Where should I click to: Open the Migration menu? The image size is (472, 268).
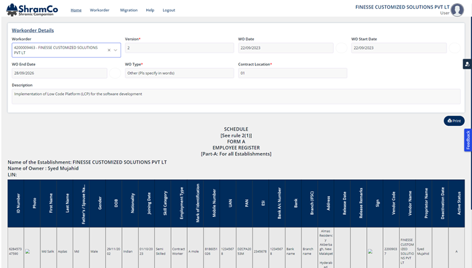(x=129, y=10)
